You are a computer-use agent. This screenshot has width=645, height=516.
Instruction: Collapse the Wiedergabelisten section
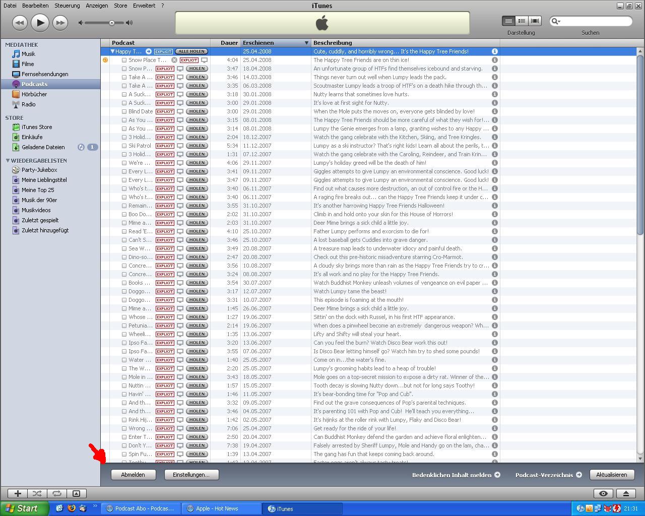click(8, 161)
